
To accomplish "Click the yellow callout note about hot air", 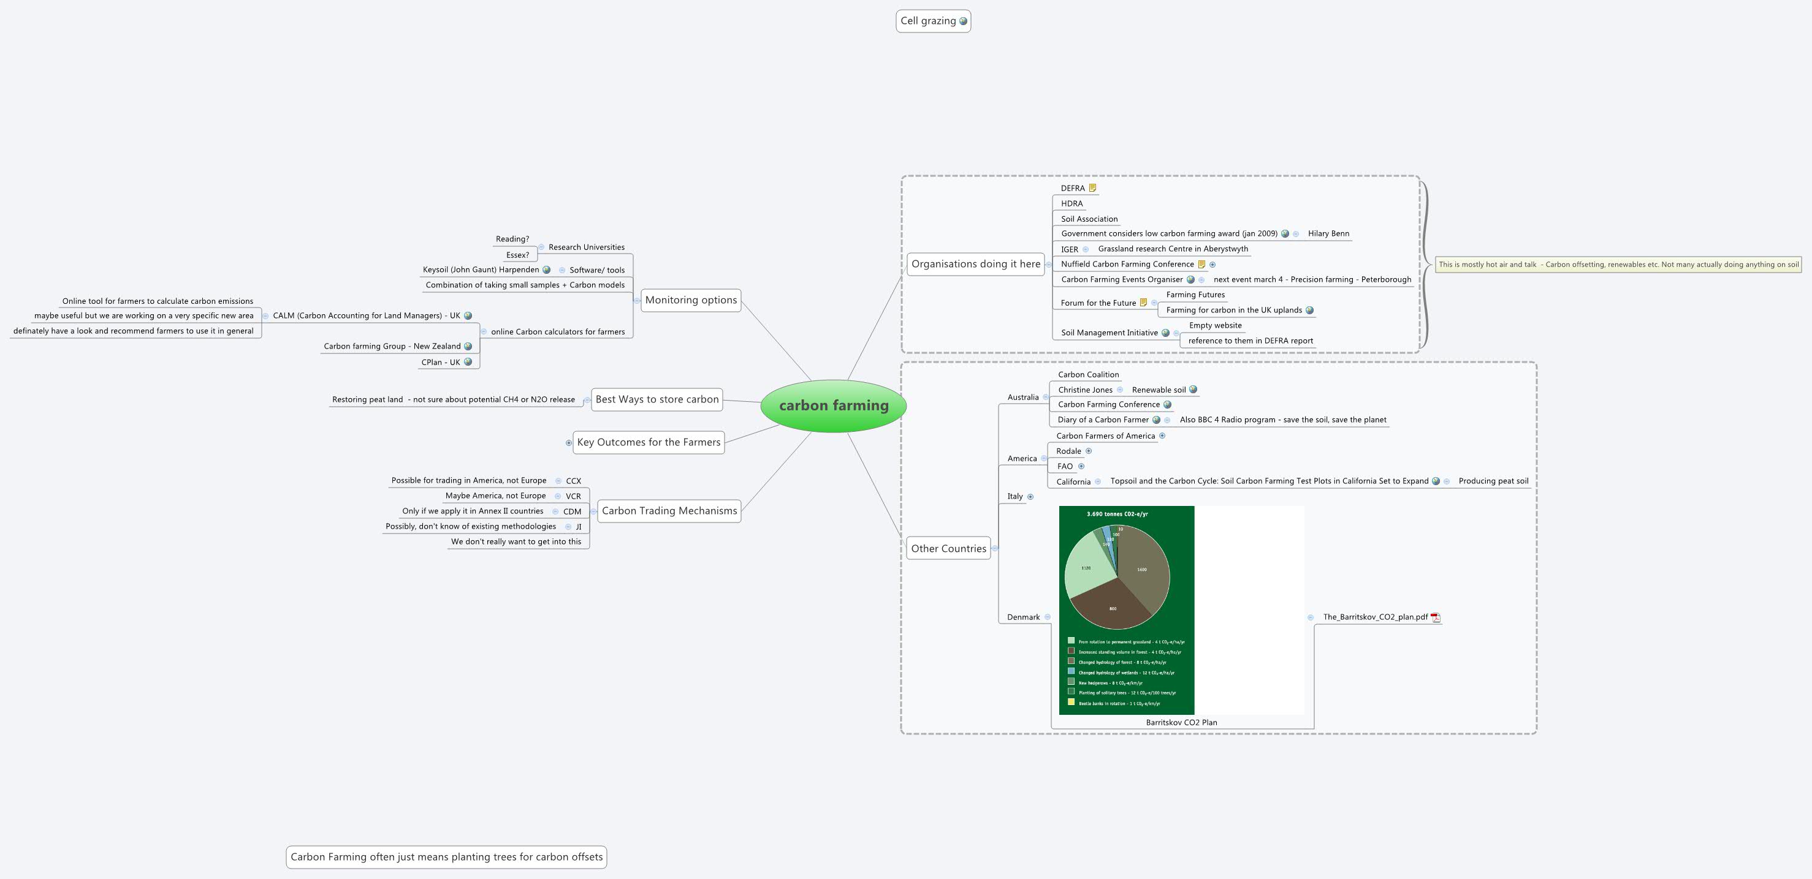I will [x=1618, y=264].
